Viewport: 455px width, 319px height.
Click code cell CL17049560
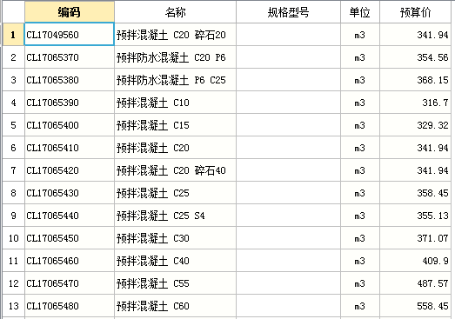70,35
